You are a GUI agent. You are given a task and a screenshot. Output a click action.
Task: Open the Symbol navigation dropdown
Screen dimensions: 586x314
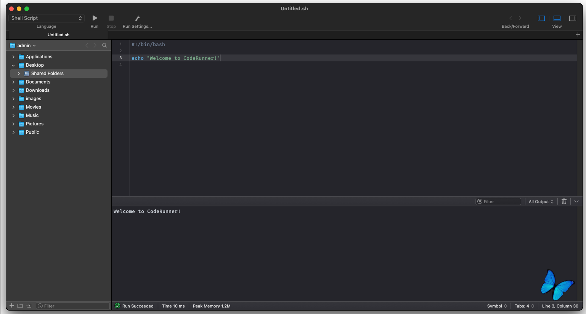click(497, 306)
